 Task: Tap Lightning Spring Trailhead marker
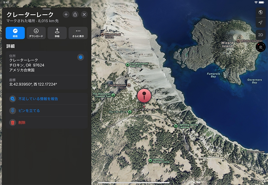pyautogui.click(x=176, y=126)
